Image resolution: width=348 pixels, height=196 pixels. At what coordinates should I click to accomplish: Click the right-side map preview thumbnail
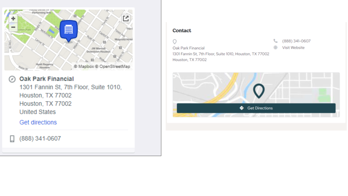point(256,95)
